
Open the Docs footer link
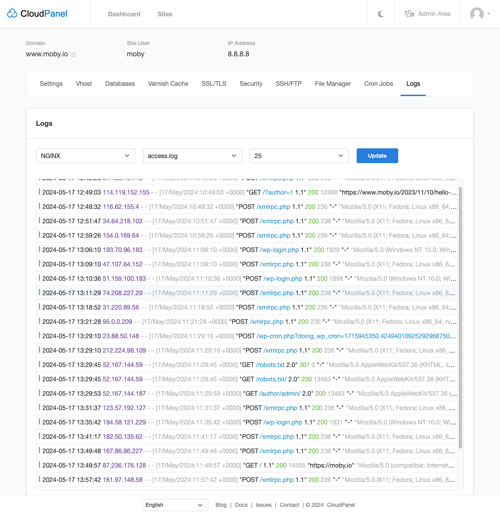pos(241,505)
